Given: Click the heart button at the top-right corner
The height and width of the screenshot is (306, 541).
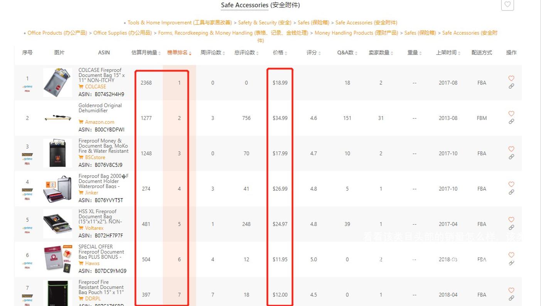Looking at the screenshot, I should point(507,5).
